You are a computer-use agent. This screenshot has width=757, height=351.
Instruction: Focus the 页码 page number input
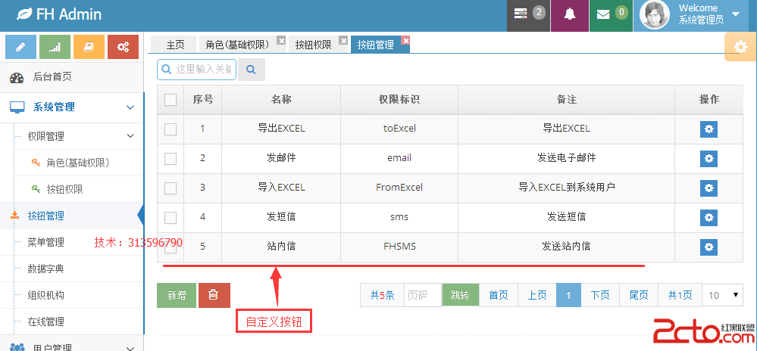point(423,295)
